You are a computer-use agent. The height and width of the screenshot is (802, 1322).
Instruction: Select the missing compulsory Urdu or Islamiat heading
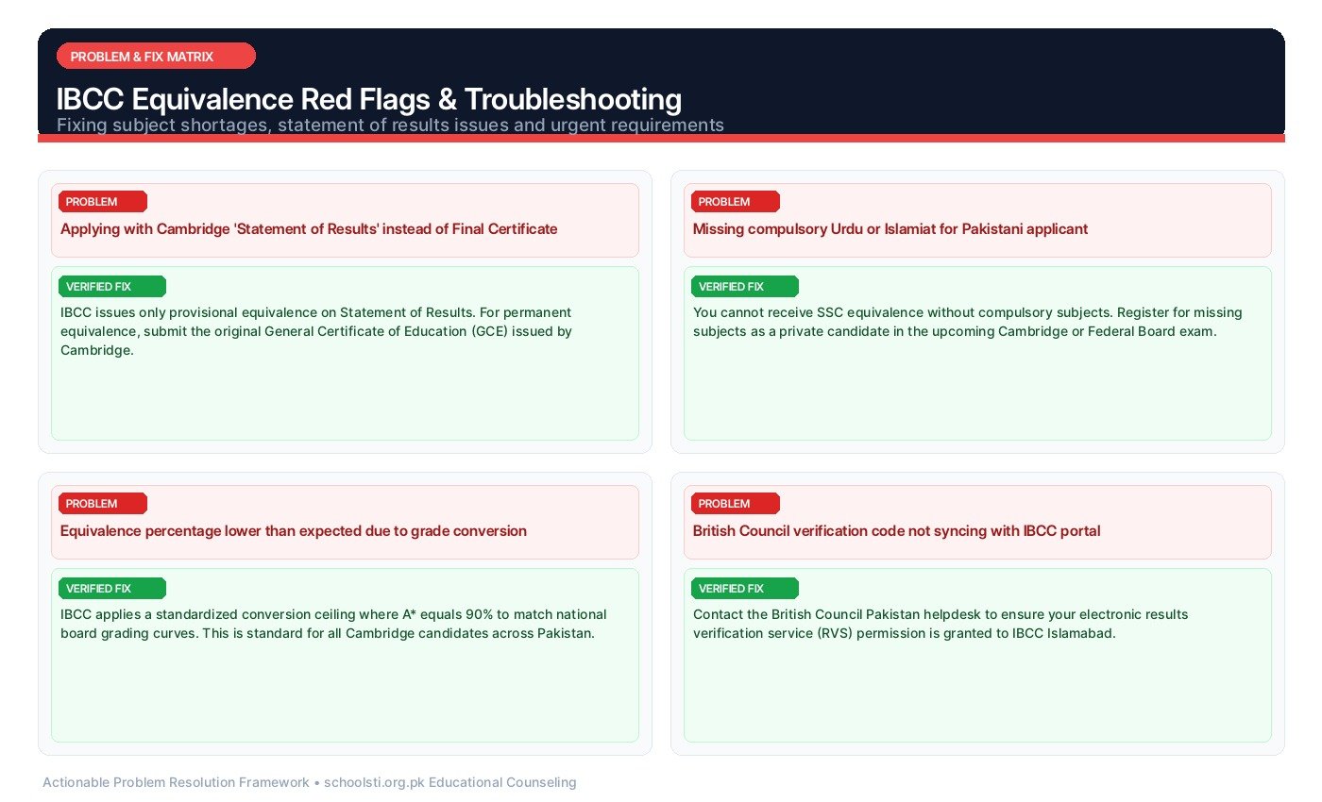click(x=890, y=228)
